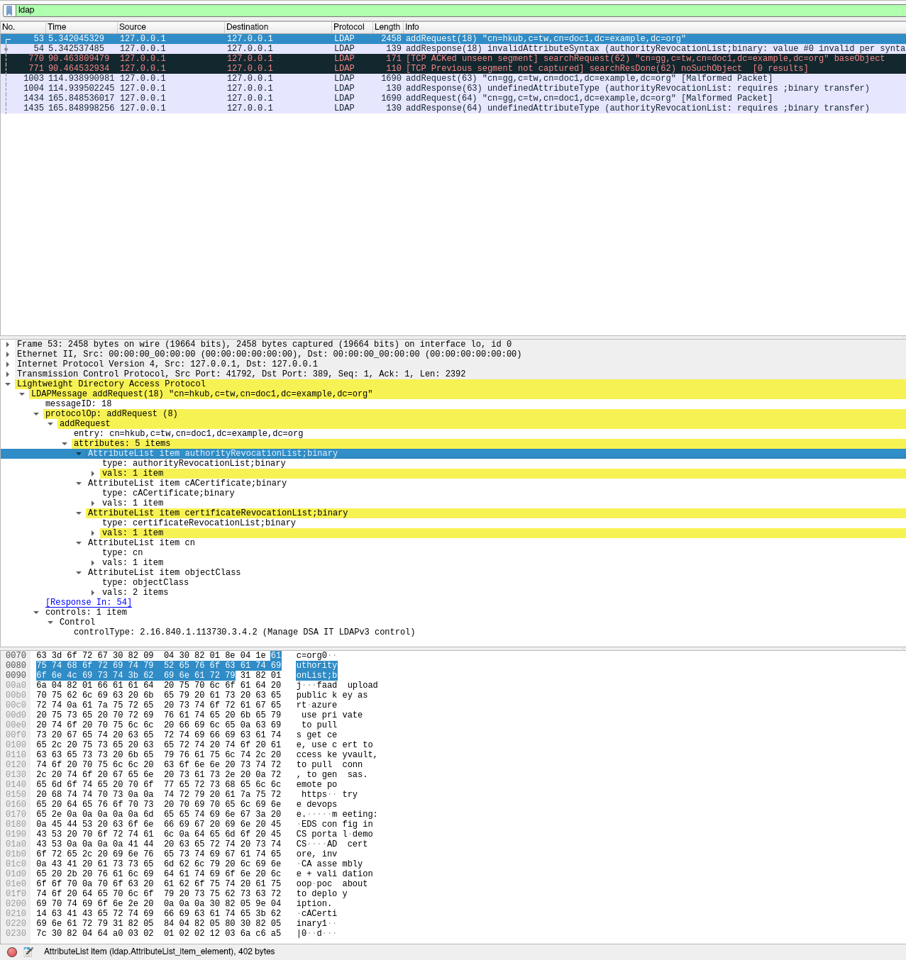Open expert information via red circle icon

[12, 952]
